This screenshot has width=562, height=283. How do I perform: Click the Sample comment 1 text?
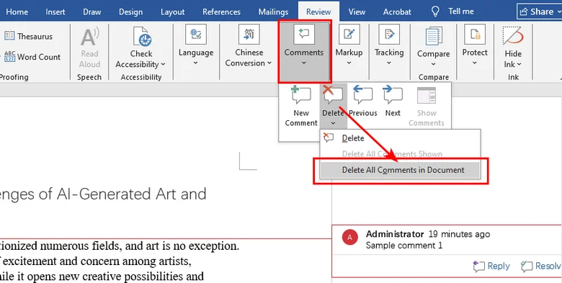coord(404,246)
